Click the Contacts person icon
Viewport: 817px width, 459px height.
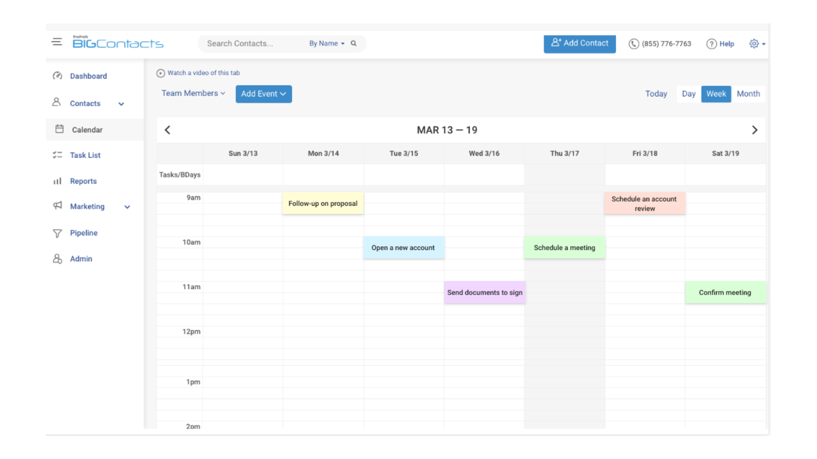[56, 102]
